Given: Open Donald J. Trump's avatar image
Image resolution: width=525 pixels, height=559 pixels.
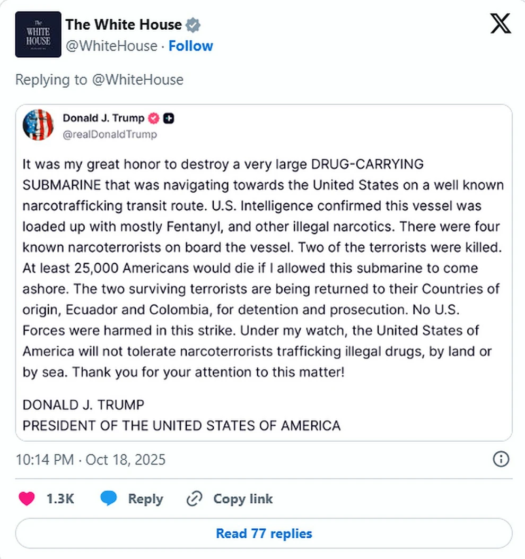Looking at the screenshot, I should [x=38, y=125].
